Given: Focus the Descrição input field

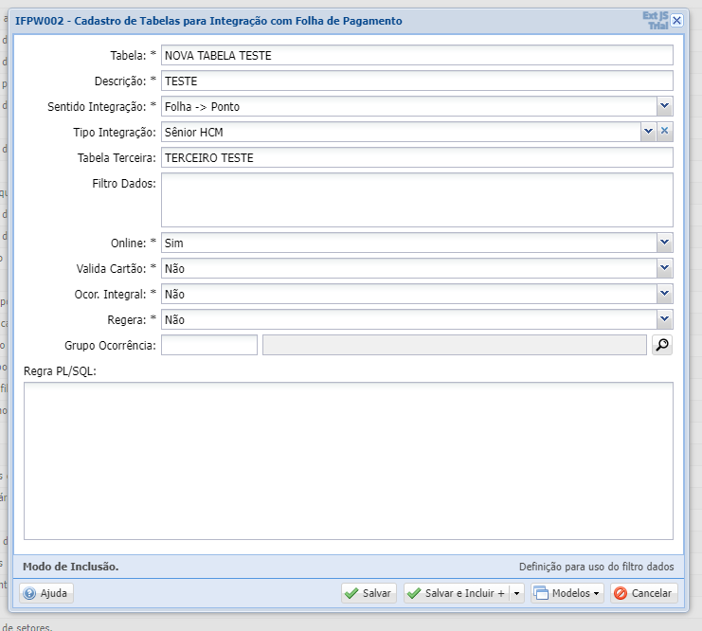Looking at the screenshot, I should pos(417,81).
